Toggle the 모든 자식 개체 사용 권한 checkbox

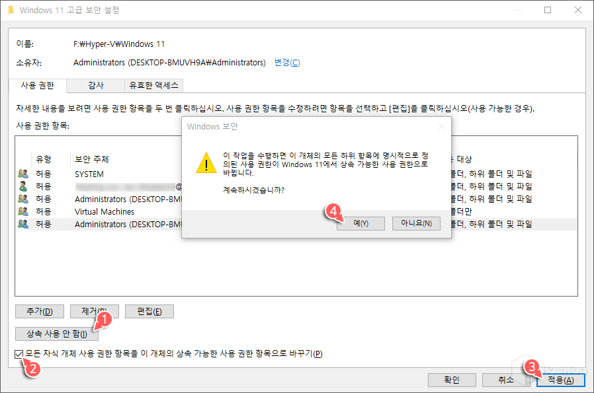point(19,354)
